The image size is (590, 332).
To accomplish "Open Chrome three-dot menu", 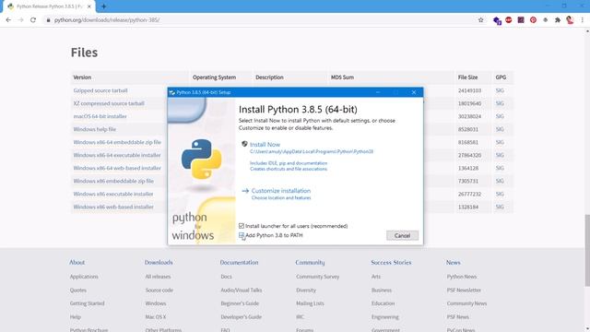I will pos(582,20).
